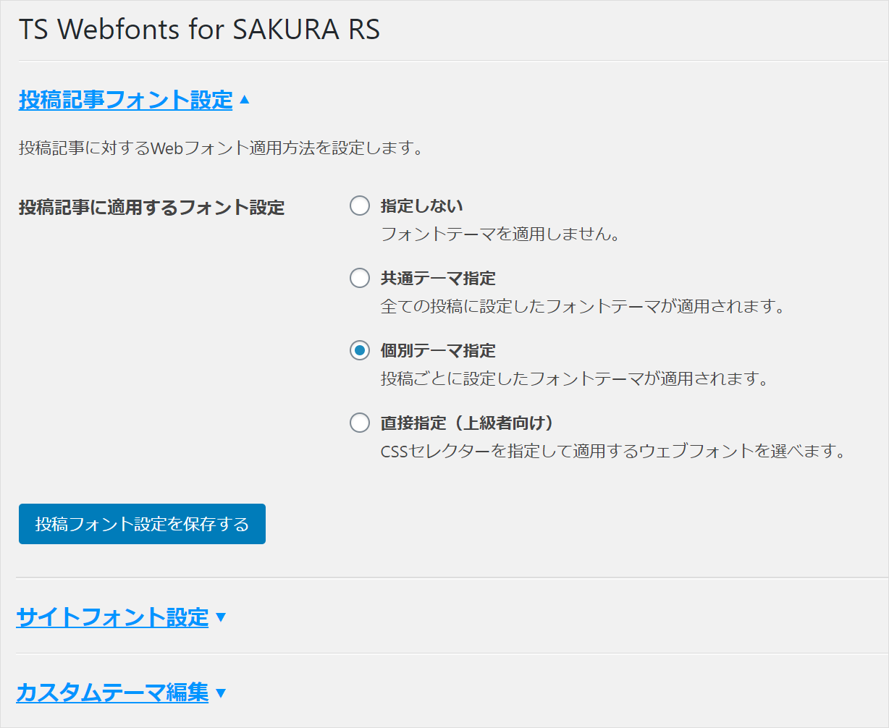Viewport: 889px width, 728px height.
Task: Click 投稿フォント設定を保存する button
Action: tap(142, 524)
